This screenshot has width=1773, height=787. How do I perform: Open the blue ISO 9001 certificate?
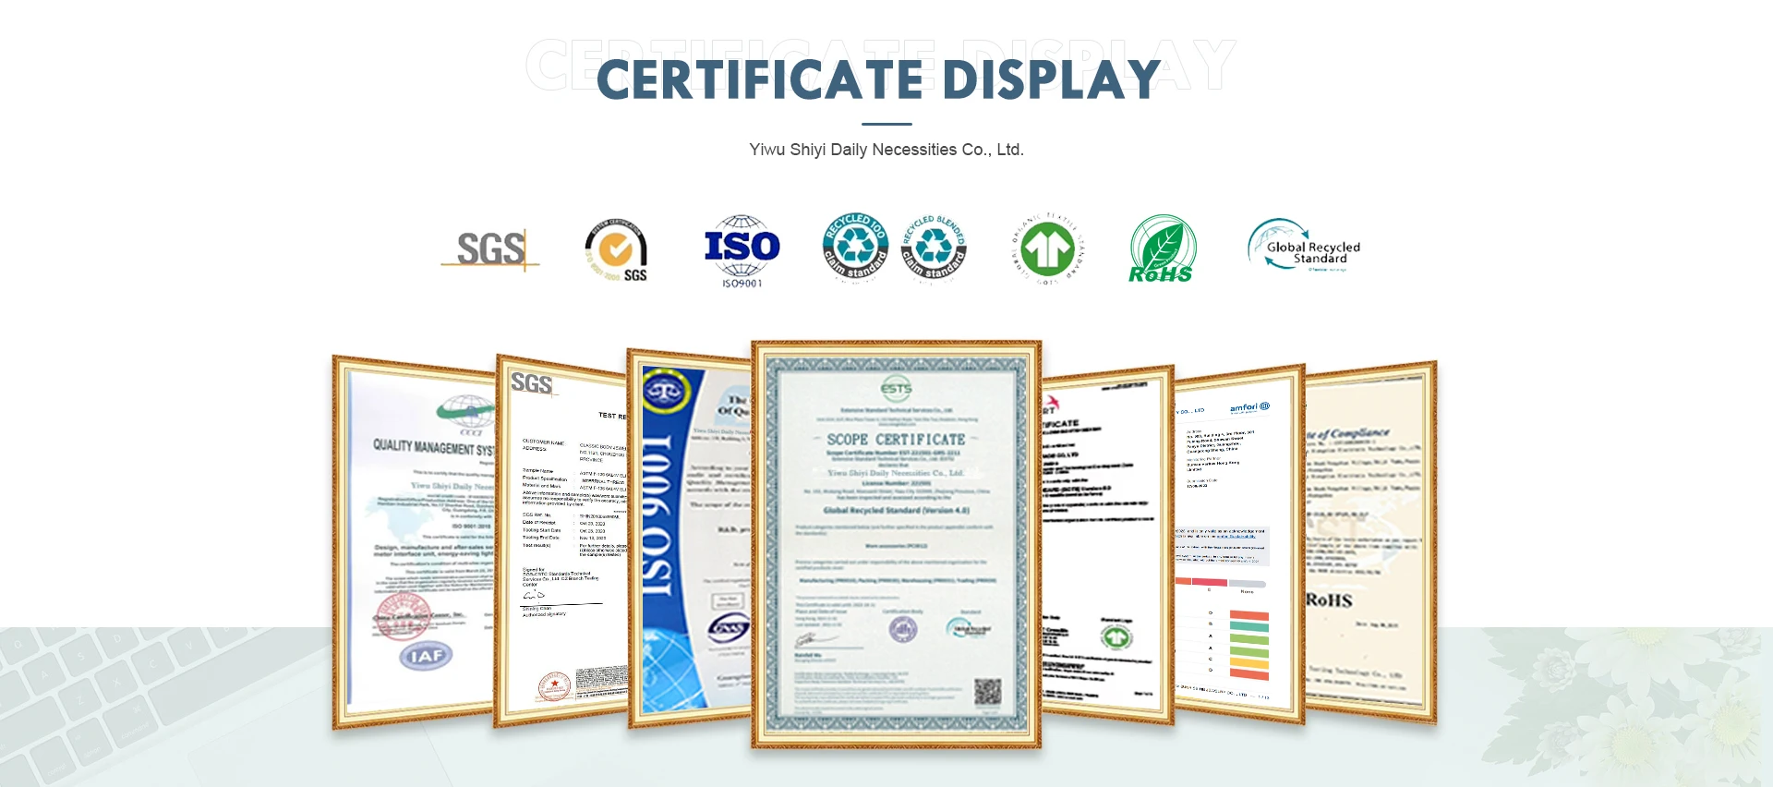click(x=690, y=539)
